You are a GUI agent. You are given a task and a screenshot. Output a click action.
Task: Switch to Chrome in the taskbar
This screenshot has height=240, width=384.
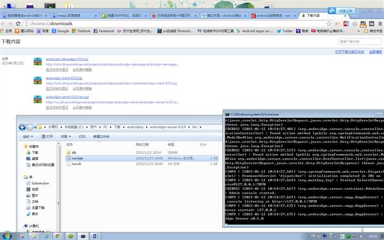coord(58,236)
